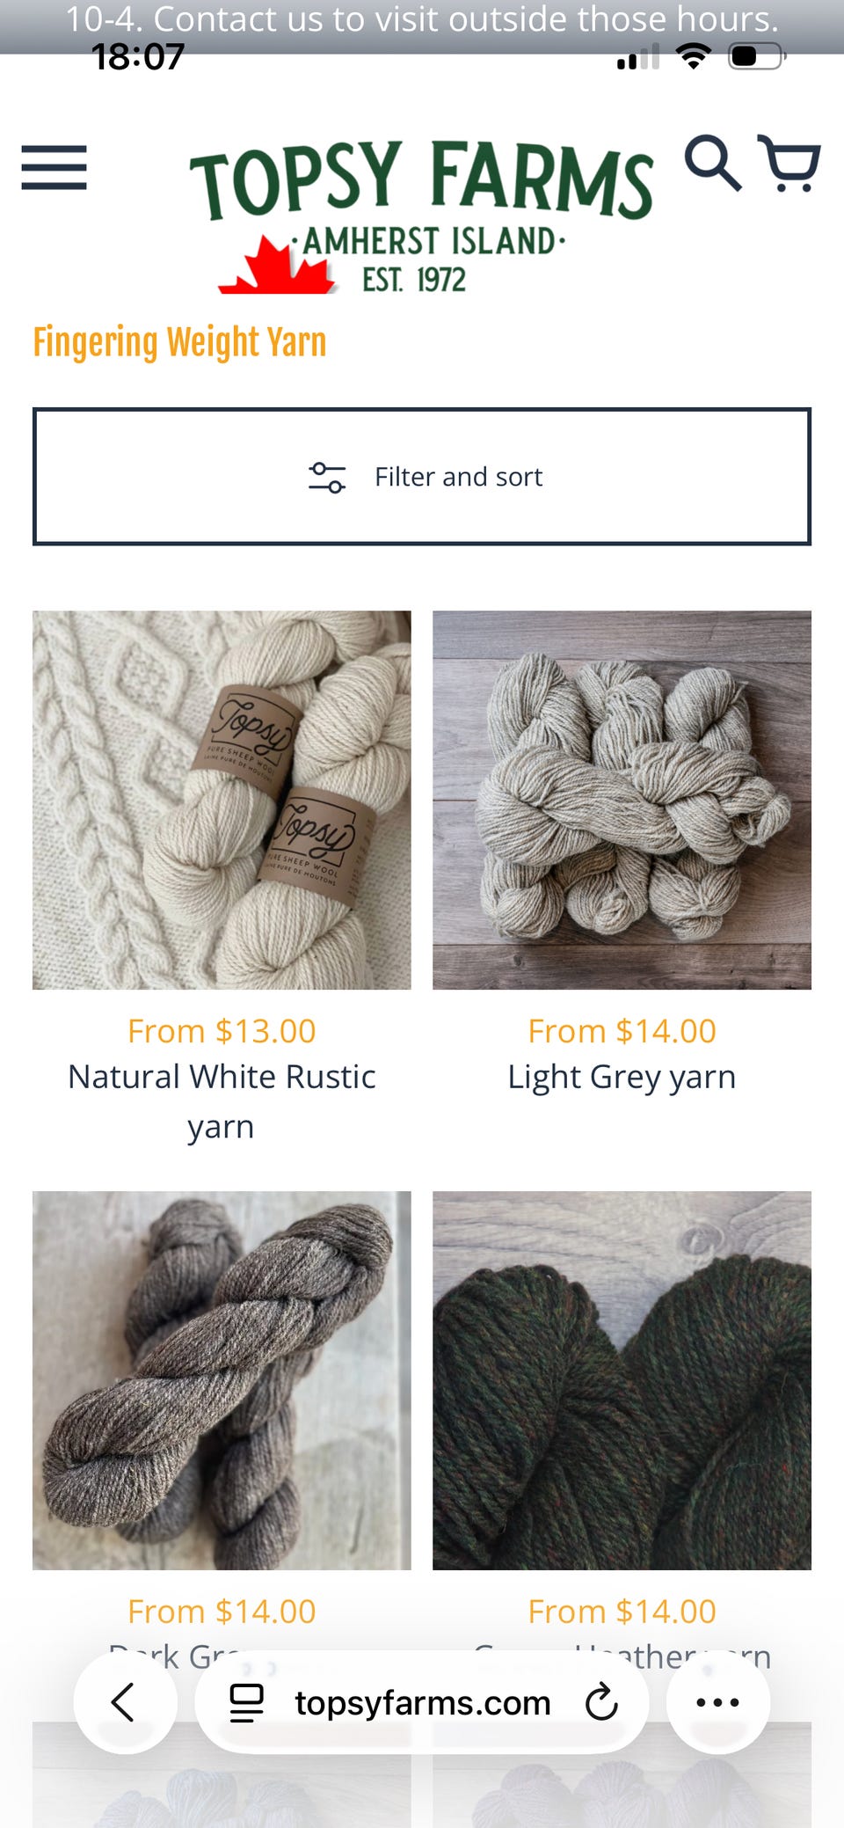View the dark grey-brown yarn skein image

tap(222, 1380)
